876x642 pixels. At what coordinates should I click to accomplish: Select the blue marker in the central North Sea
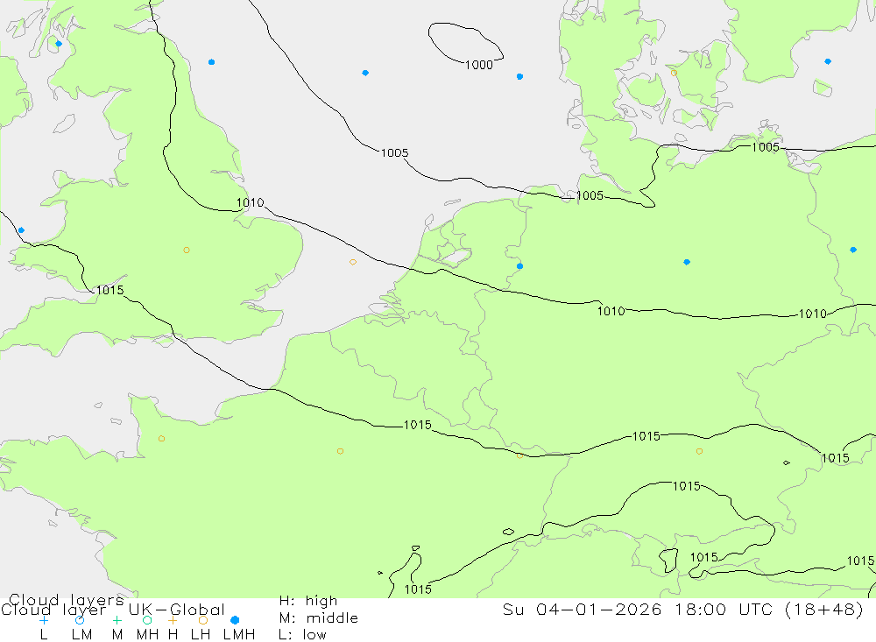364,73
